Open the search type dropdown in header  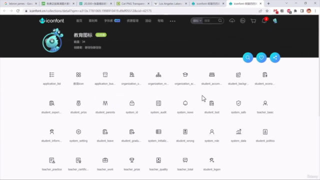197,20
